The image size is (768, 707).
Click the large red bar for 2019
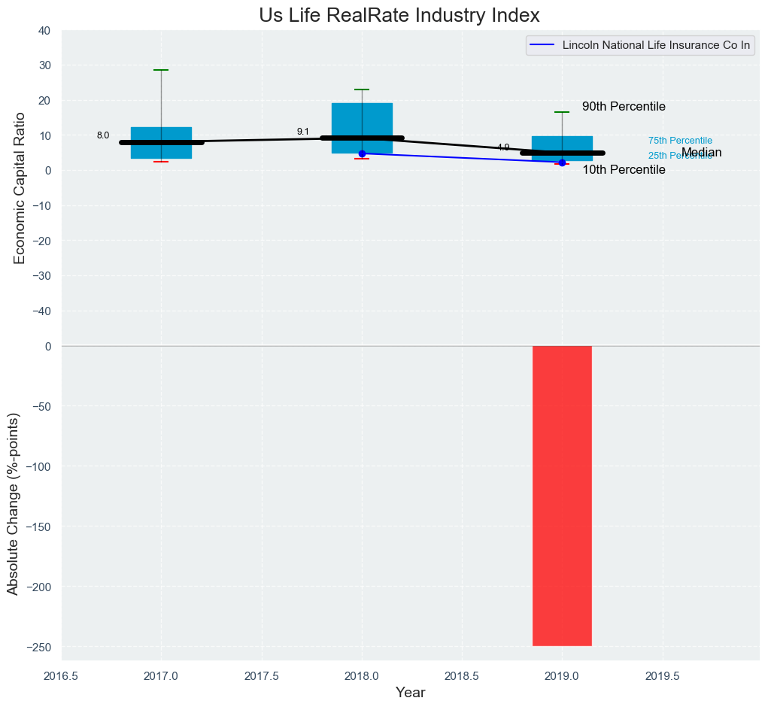[562, 495]
